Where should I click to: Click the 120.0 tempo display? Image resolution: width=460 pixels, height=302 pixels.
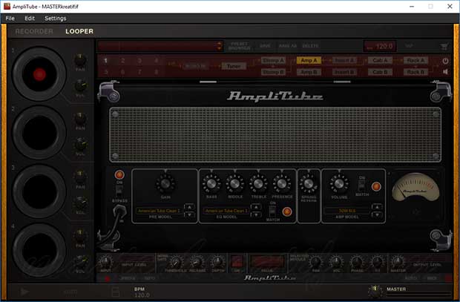coord(380,46)
